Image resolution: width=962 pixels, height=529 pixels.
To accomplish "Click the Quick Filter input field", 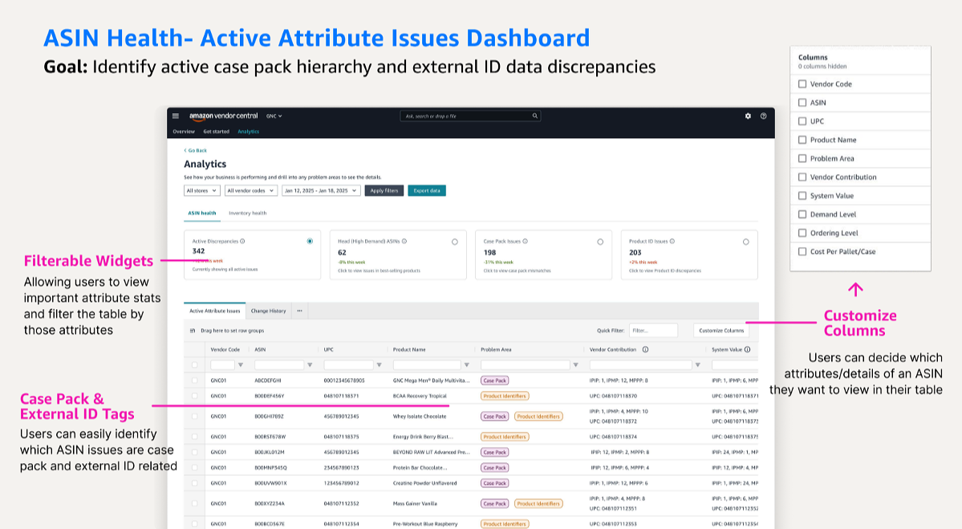I will [653, 330].
